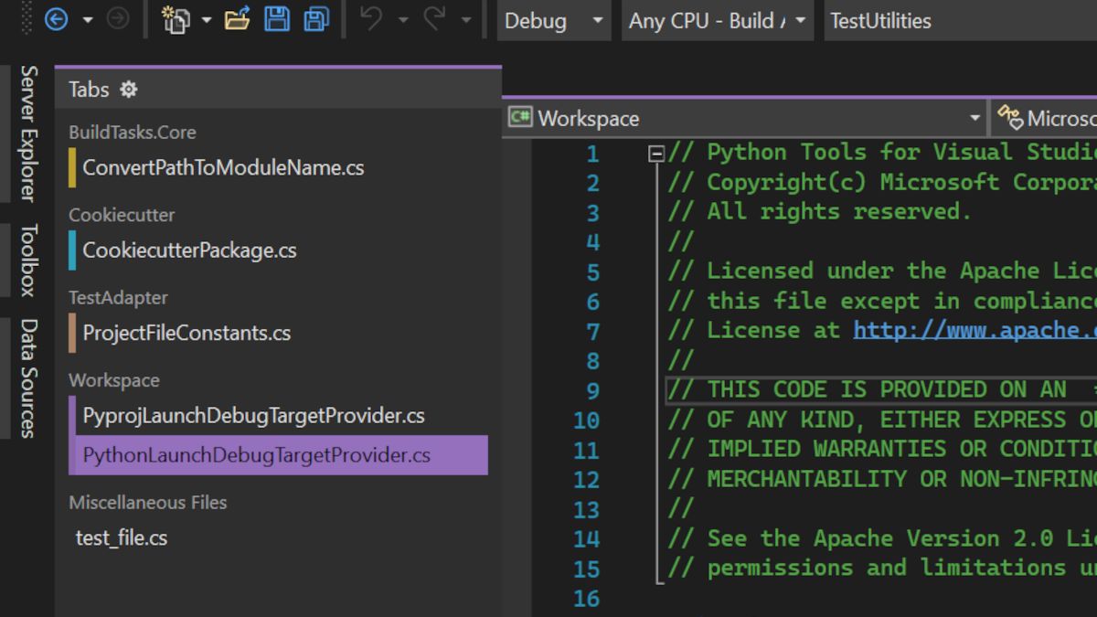Click the Workspace group header in Tabs
This screenshot has width=1097, height=617.
click(x=113, y=380)
